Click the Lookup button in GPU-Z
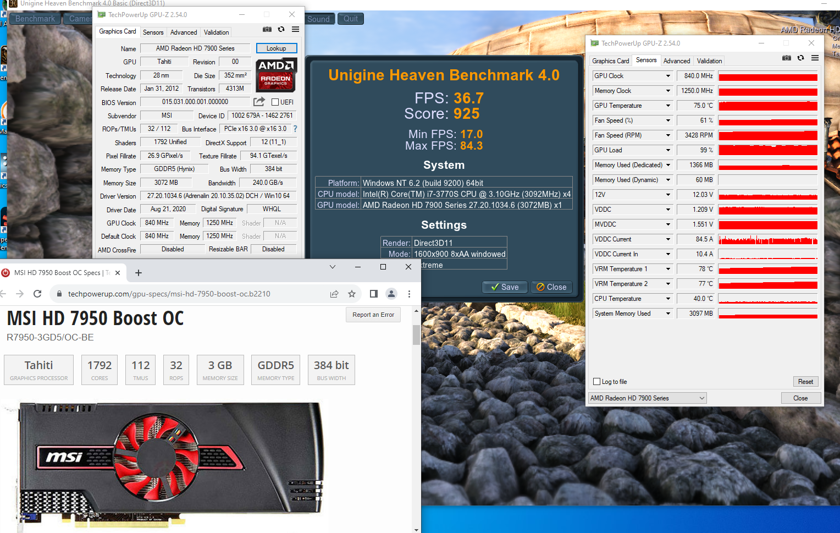 [277, 48]
